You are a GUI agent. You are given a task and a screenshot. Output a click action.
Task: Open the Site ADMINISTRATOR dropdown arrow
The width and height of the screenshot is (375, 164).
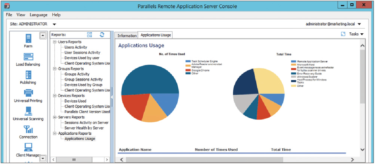[54, 24]
